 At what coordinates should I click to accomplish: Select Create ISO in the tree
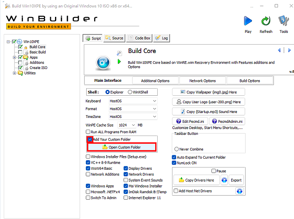39,68
